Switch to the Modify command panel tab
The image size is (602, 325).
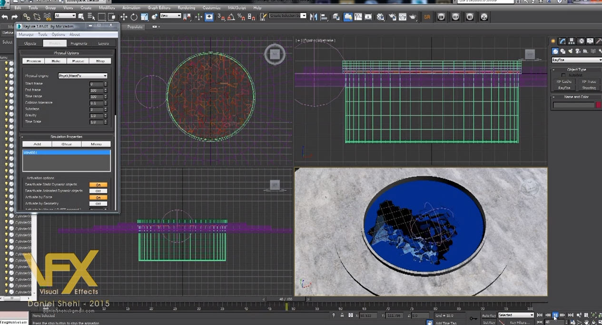(x=562, y=41)
